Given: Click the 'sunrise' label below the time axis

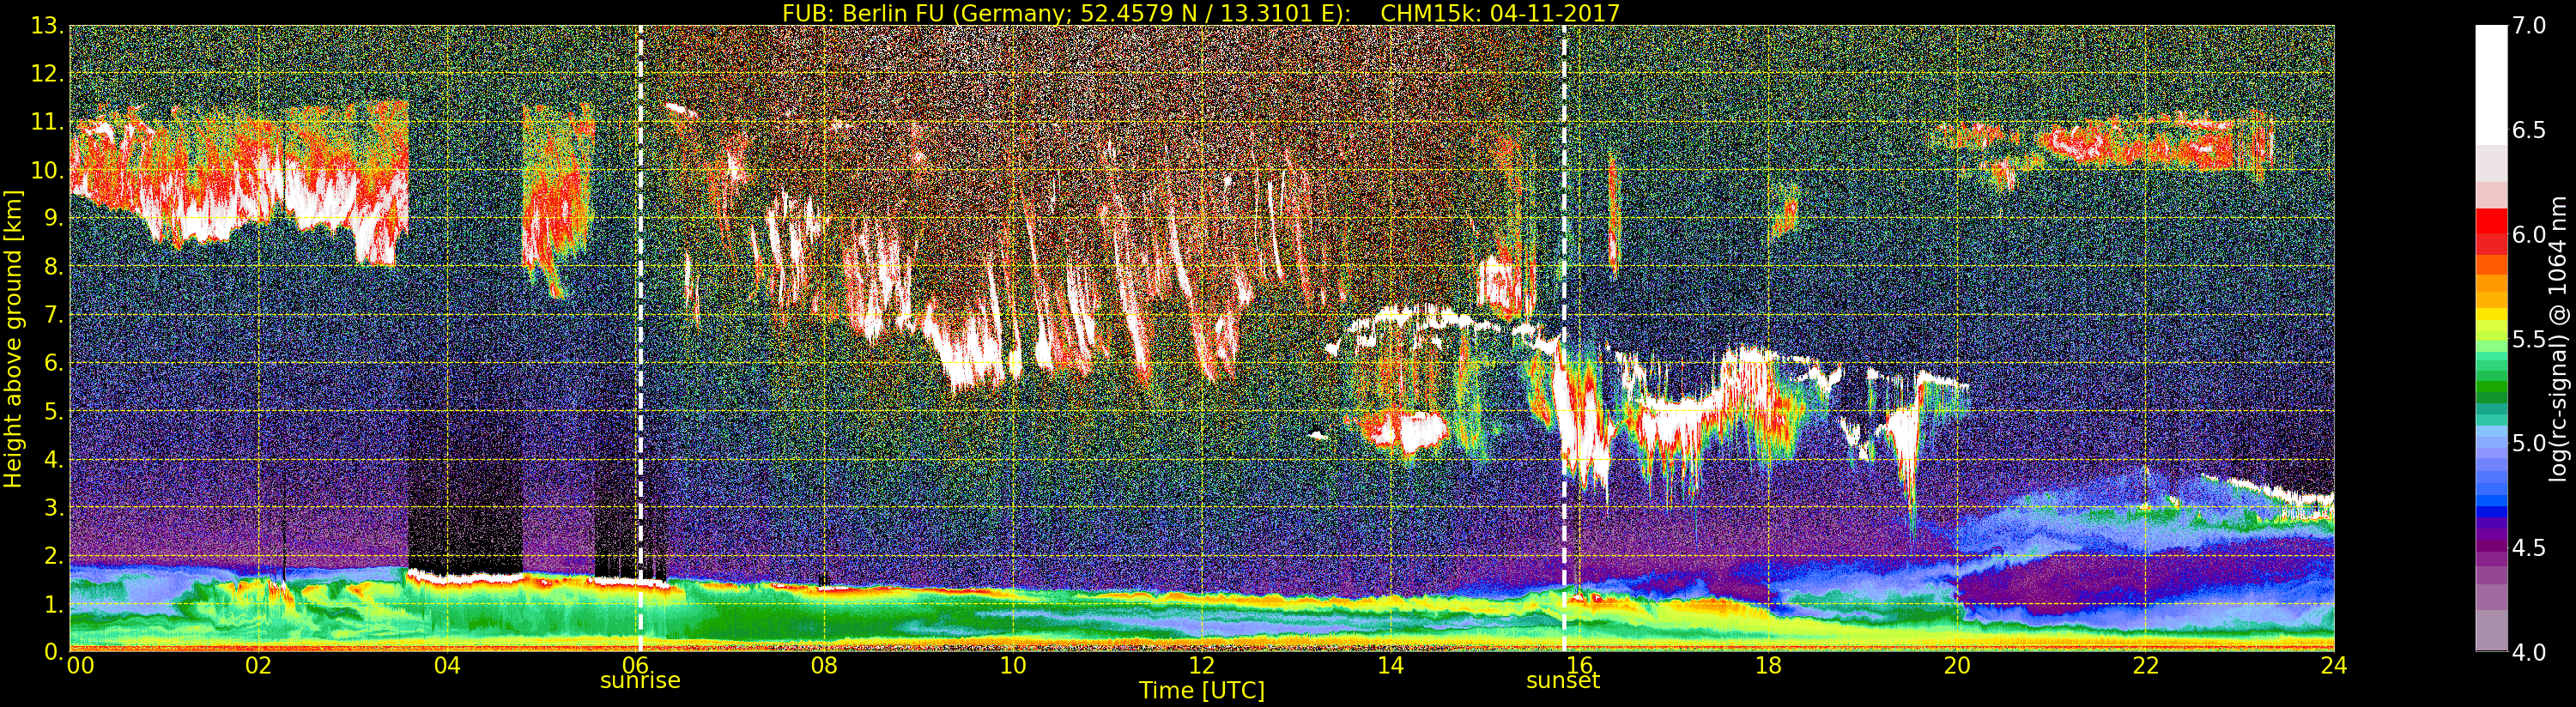Looking at the screenshot, I should [640, 680].
